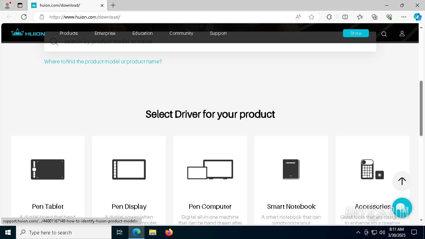This screenshot has height=239, width=425.
Task: Click the Huion logo in the header
Action: [28, 33]
